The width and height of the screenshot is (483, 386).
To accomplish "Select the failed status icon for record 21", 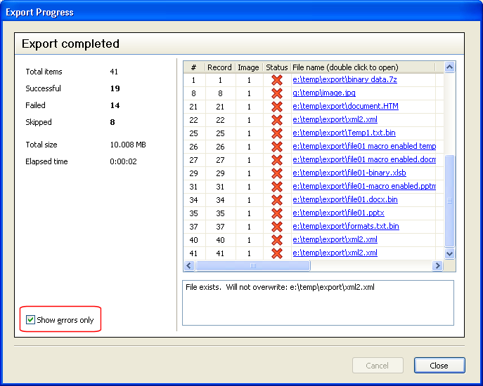I will (277, 107).
